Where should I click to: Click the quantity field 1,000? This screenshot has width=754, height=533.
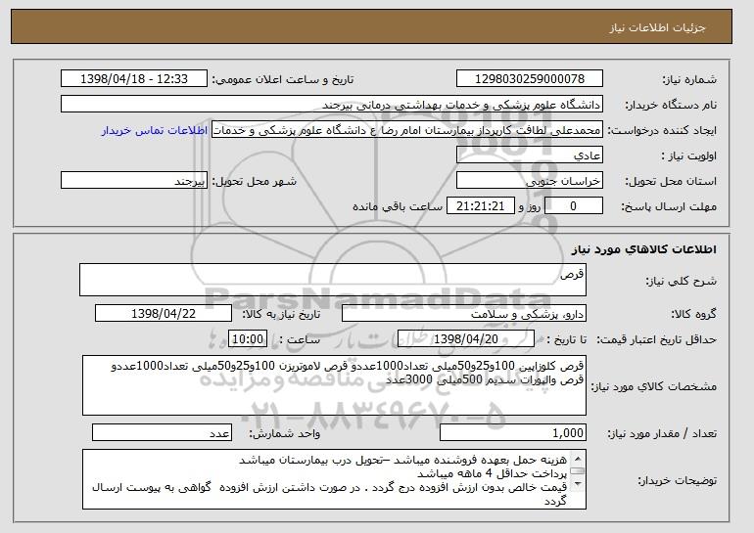[x=513, y=432]
